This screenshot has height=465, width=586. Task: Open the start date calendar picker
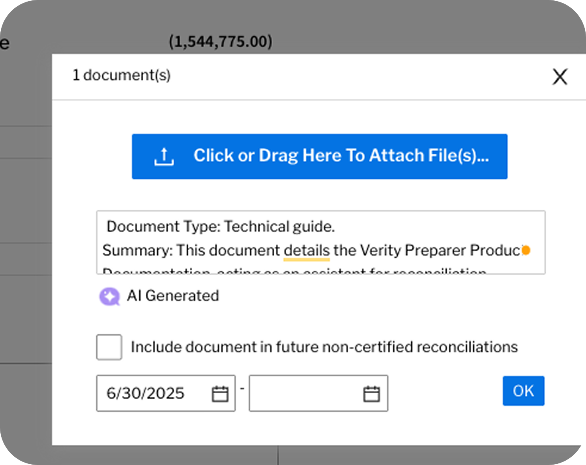click(x=220, y=394)
